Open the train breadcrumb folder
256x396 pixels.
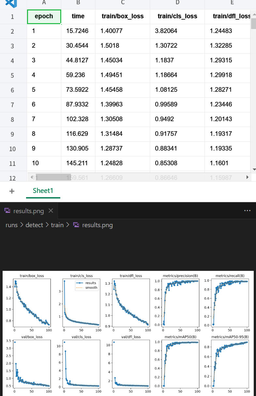(57, 225)
